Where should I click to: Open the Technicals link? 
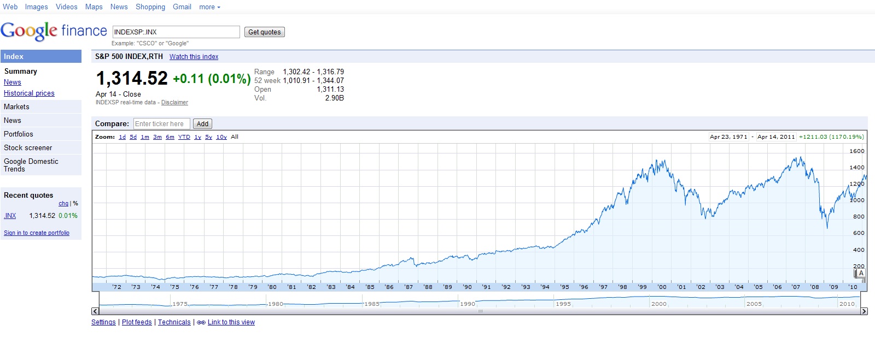click(x=174, y=322)
